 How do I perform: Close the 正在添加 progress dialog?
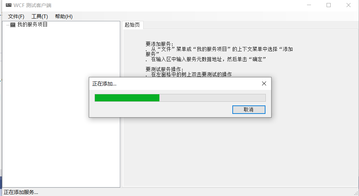click(264, 83)
